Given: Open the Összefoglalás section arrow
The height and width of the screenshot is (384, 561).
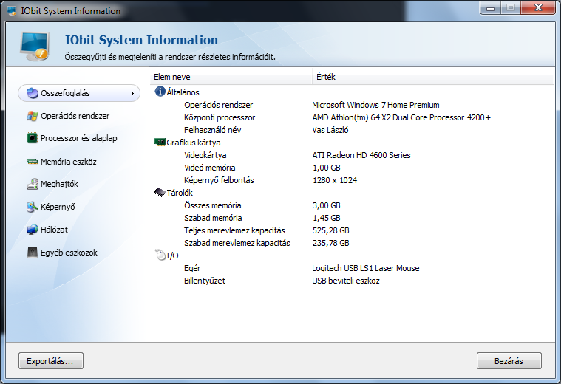Looking at the screenshot, I should pos(132,93).
